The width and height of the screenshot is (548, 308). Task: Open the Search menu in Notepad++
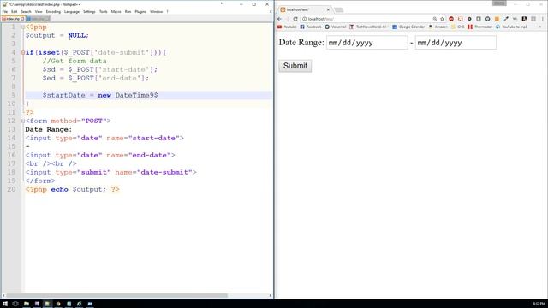(26, 11)
